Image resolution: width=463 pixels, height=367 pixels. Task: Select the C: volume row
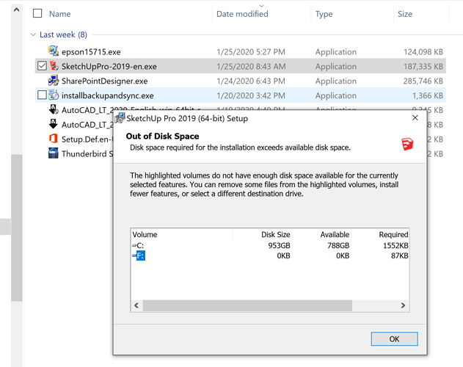click(x=270, y=245)
